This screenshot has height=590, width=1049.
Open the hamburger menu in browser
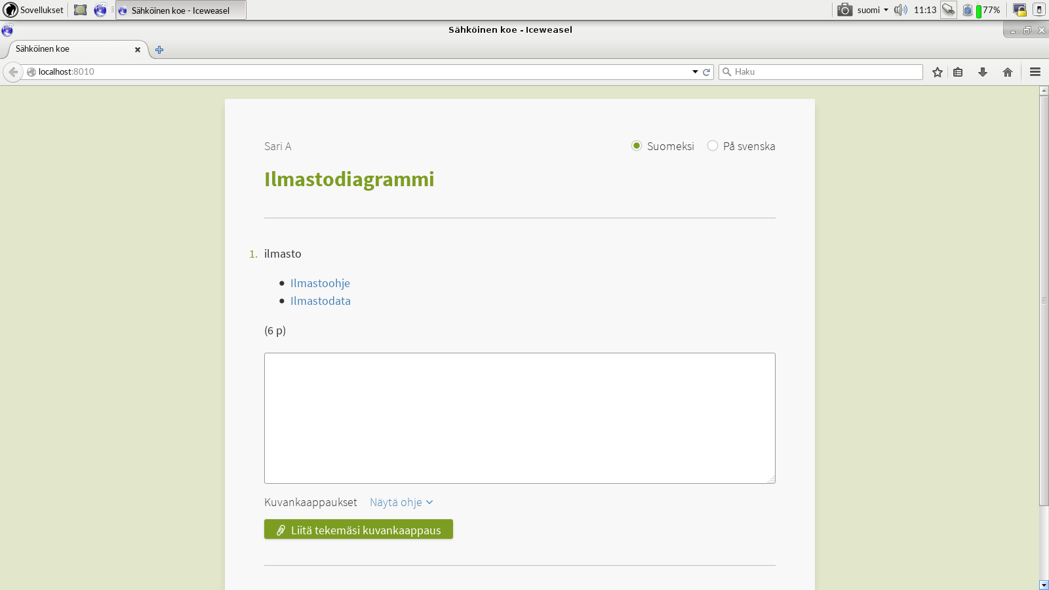(1035, 72)
